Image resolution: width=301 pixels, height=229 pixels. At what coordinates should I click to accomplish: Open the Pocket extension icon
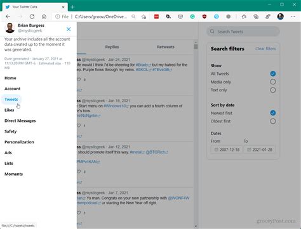tap(180, 16)
